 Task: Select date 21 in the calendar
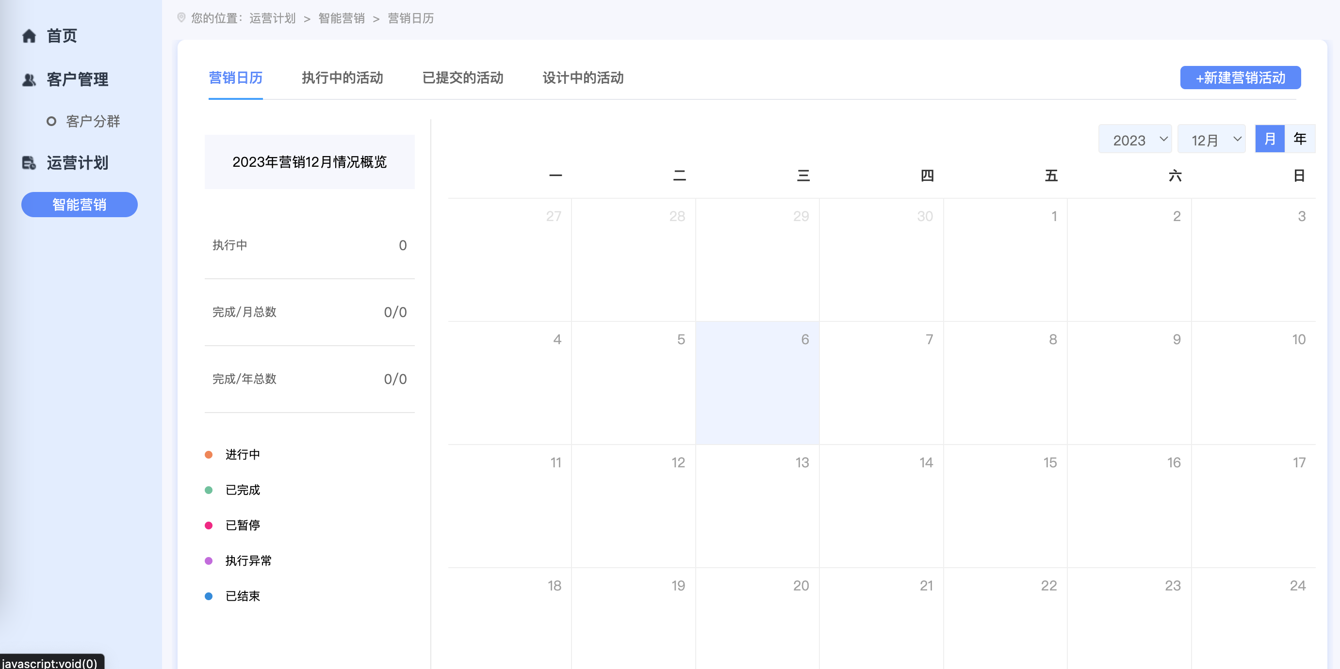click(x=882, y=619)
